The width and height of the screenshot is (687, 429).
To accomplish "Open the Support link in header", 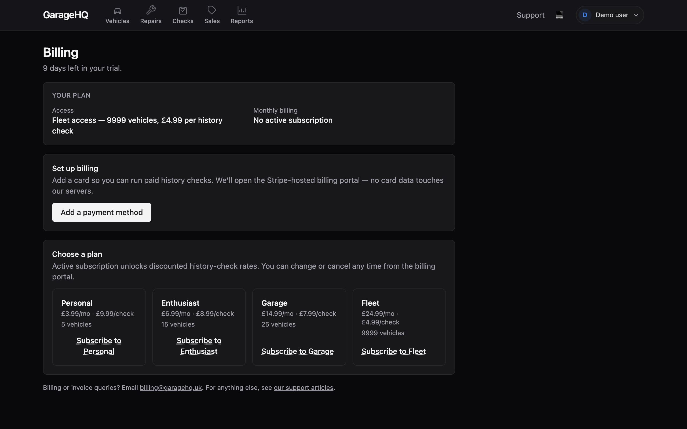I will click(530, 15).
